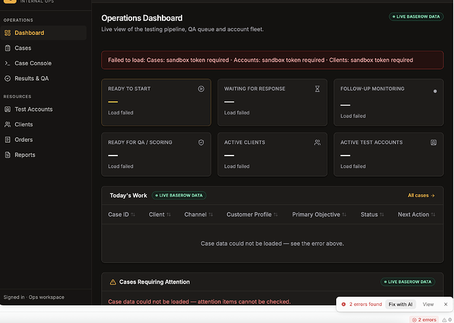Sort table by Status column
The image size is (454, 323).
(372, 215)
